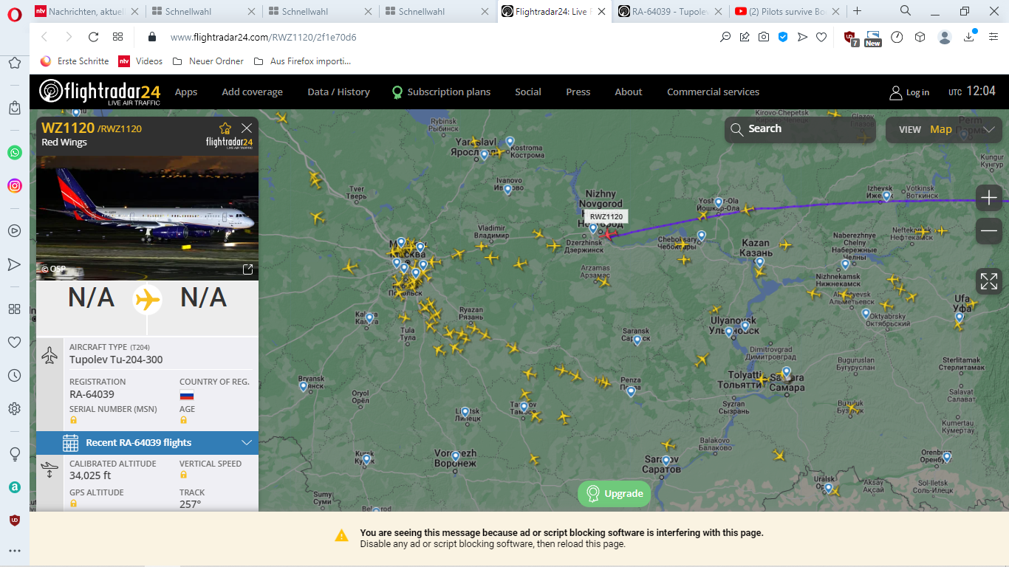
Task: Open aircraft photo in external link
Action: tap(247, 269)
